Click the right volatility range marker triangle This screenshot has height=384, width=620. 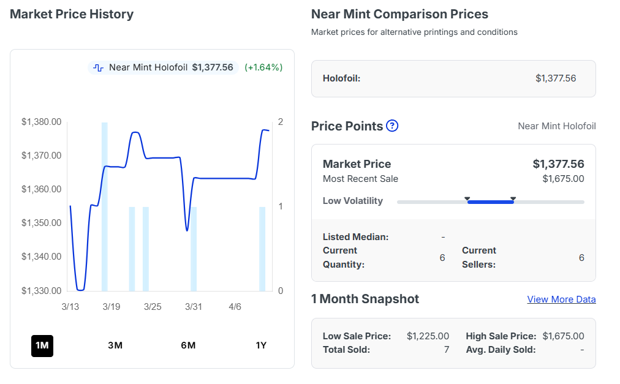point(513,198)
